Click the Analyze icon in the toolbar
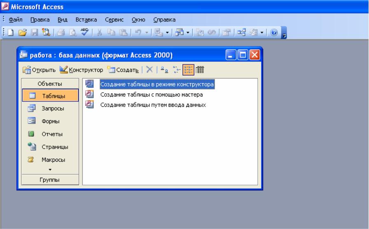Screen dimensions: 369x229 pyautogui.click(x=179, y=32)
